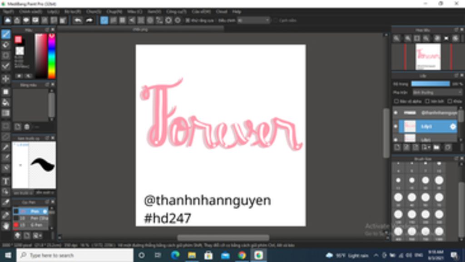Open the Tập(F) file menu

[8, 11]
